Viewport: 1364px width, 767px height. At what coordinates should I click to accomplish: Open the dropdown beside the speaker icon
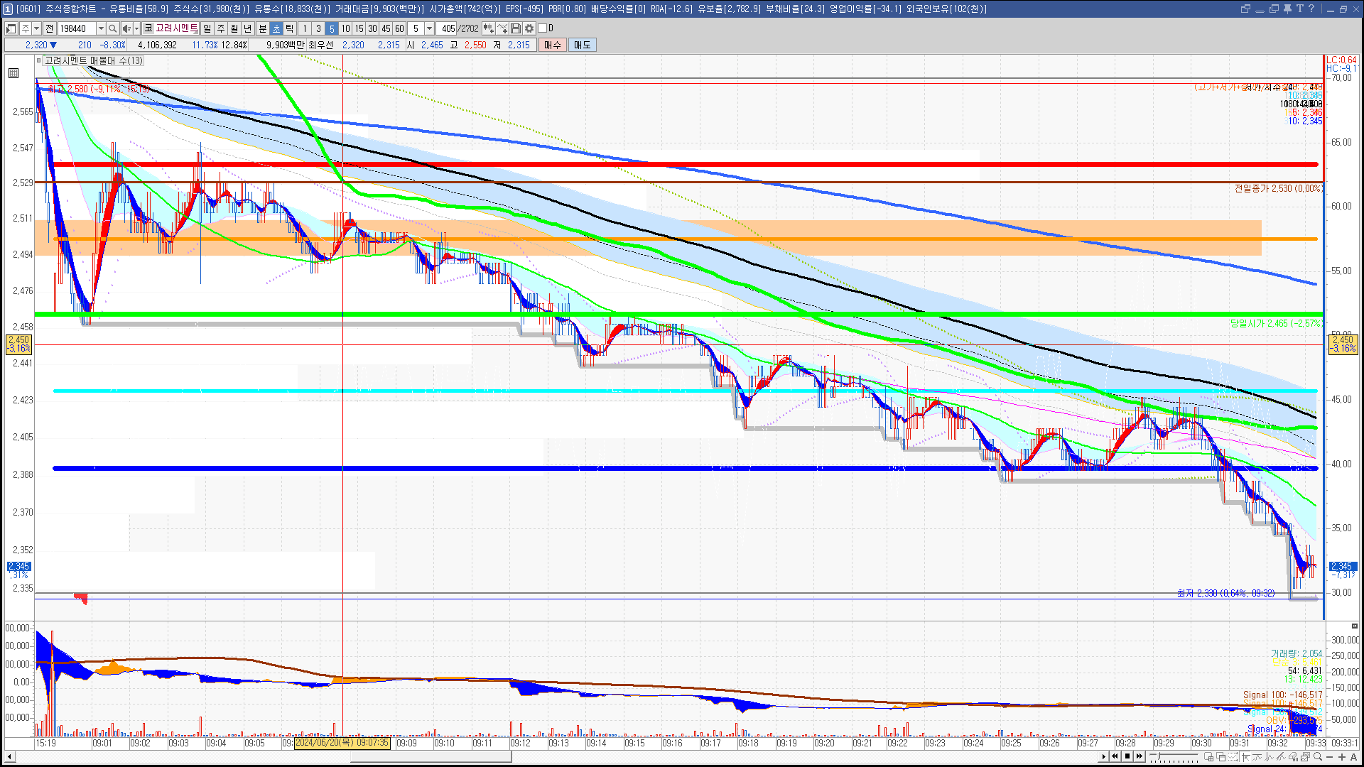pyautogui.click(x=136, y=28)
